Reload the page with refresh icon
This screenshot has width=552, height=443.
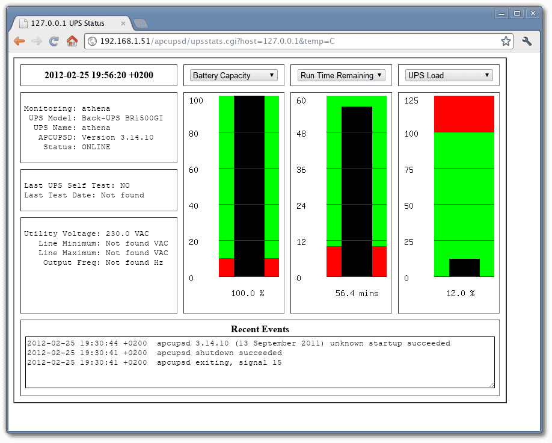54,42
